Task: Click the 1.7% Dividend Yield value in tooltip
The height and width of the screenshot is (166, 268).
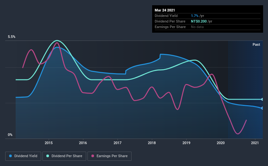Action: point(195,16)
